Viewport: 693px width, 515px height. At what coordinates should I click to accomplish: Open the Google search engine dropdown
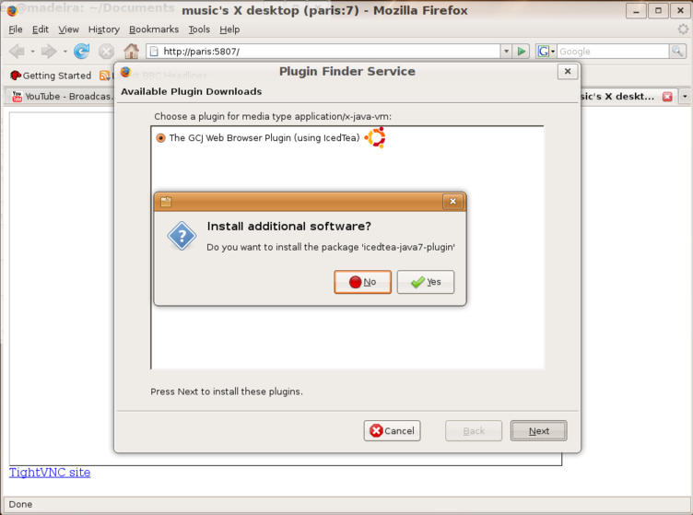(x=546, y=52)
